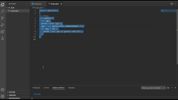This screenshot has height=100, width=178.
Task: Open the Explorer view icon
Action: click(x=3, y=4)
